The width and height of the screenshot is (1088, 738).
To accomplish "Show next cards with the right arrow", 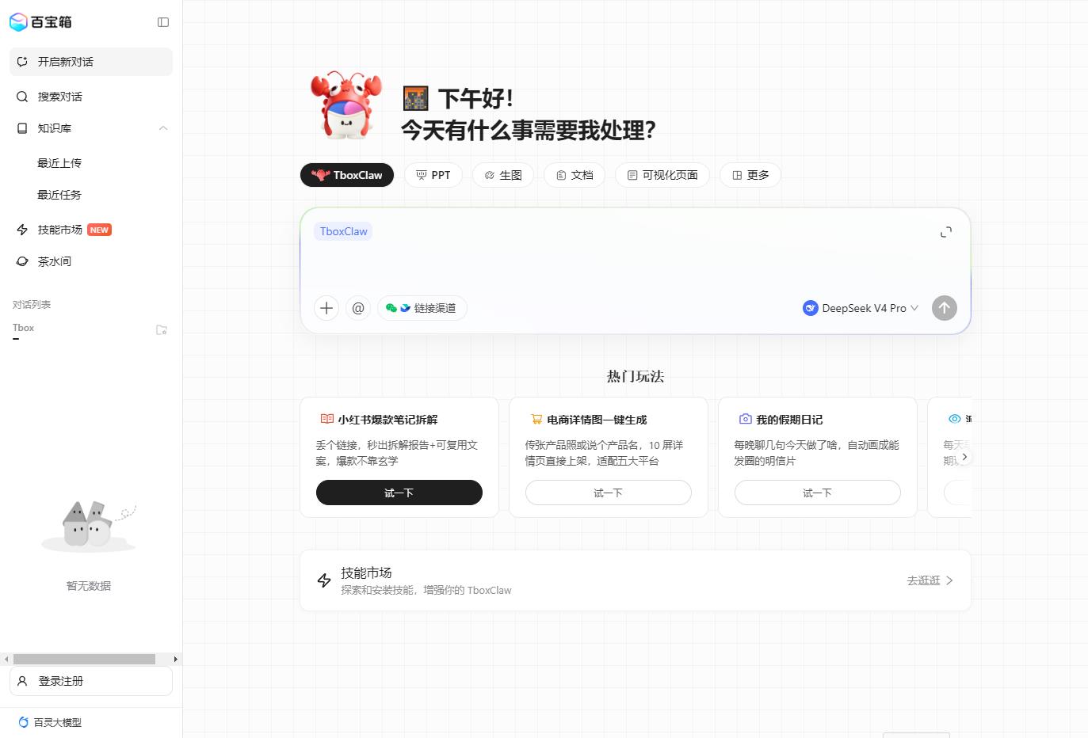I will pos(964,457).
